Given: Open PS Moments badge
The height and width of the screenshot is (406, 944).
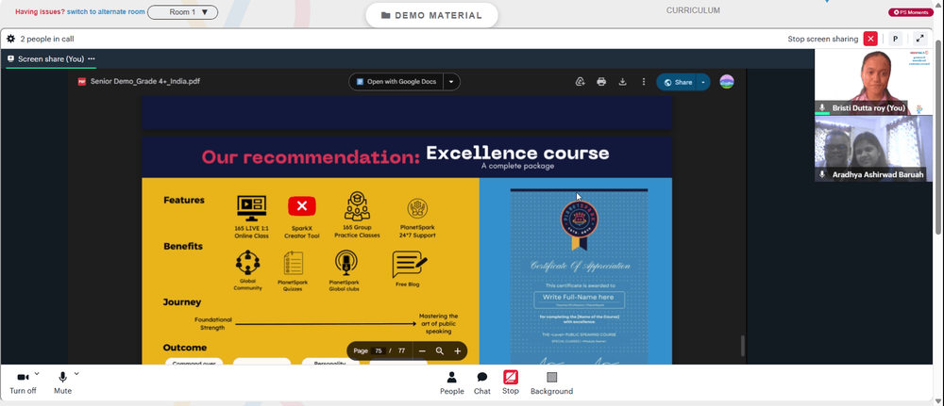Looking at the screenshot, I should click(x=911, y=12).
